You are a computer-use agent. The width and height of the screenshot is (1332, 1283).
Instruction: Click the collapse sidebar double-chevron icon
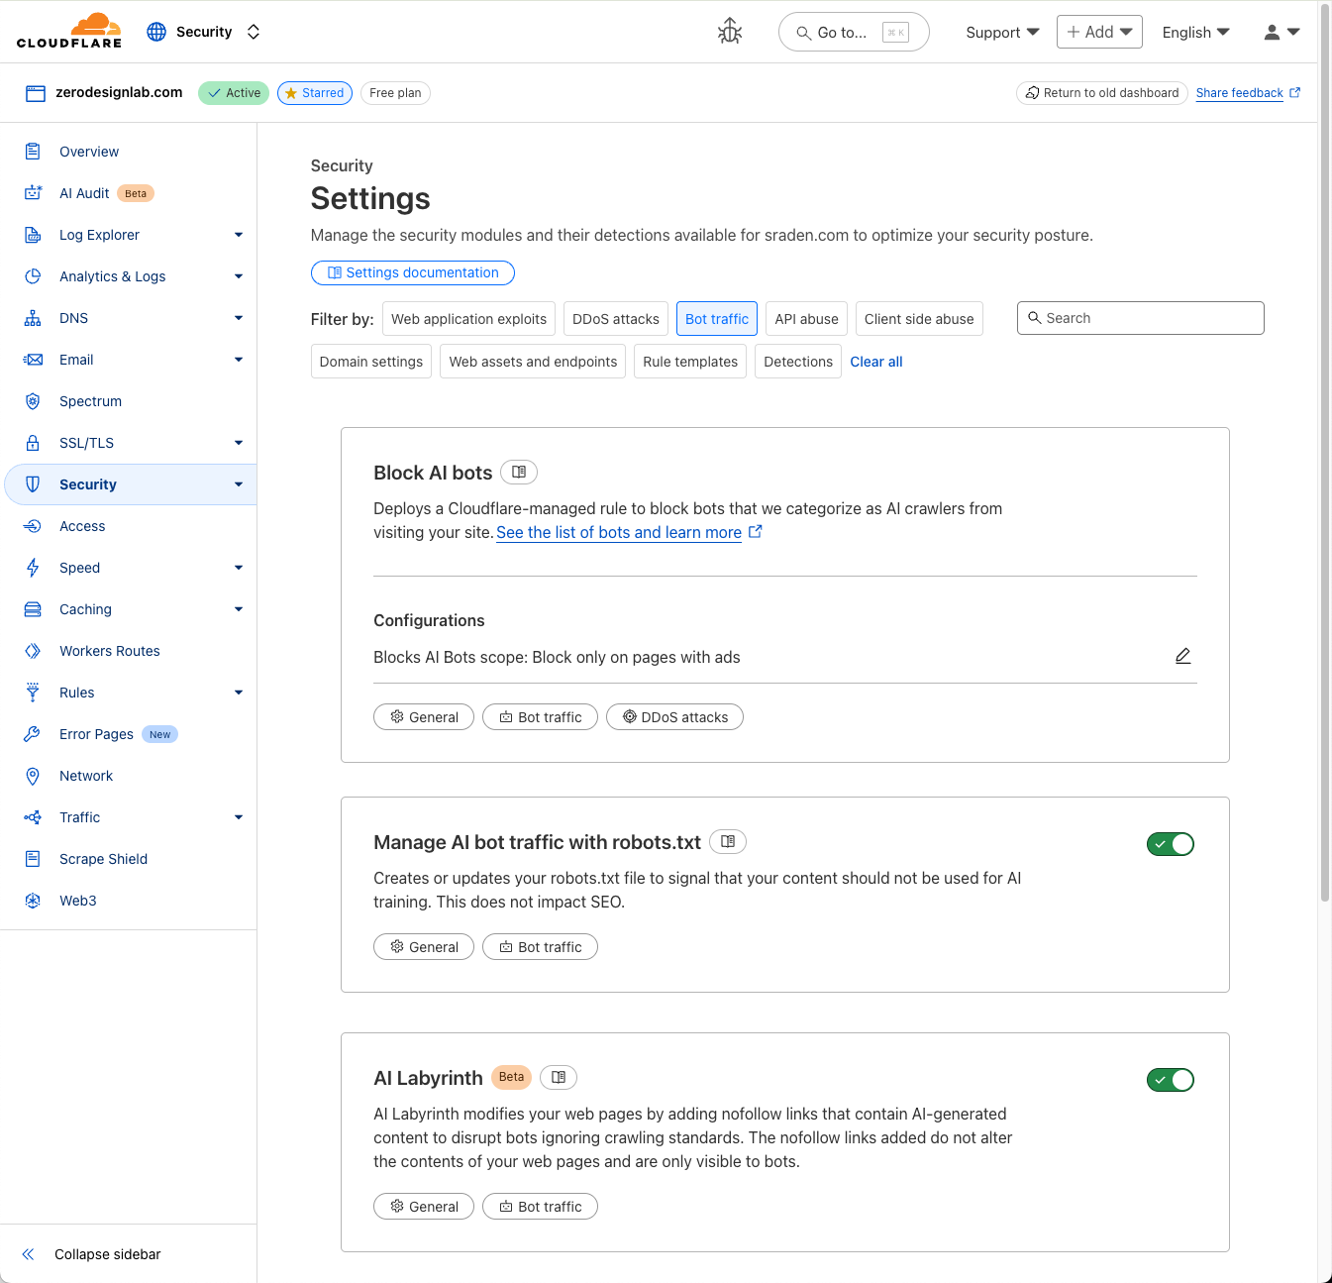click(29, 1254)
